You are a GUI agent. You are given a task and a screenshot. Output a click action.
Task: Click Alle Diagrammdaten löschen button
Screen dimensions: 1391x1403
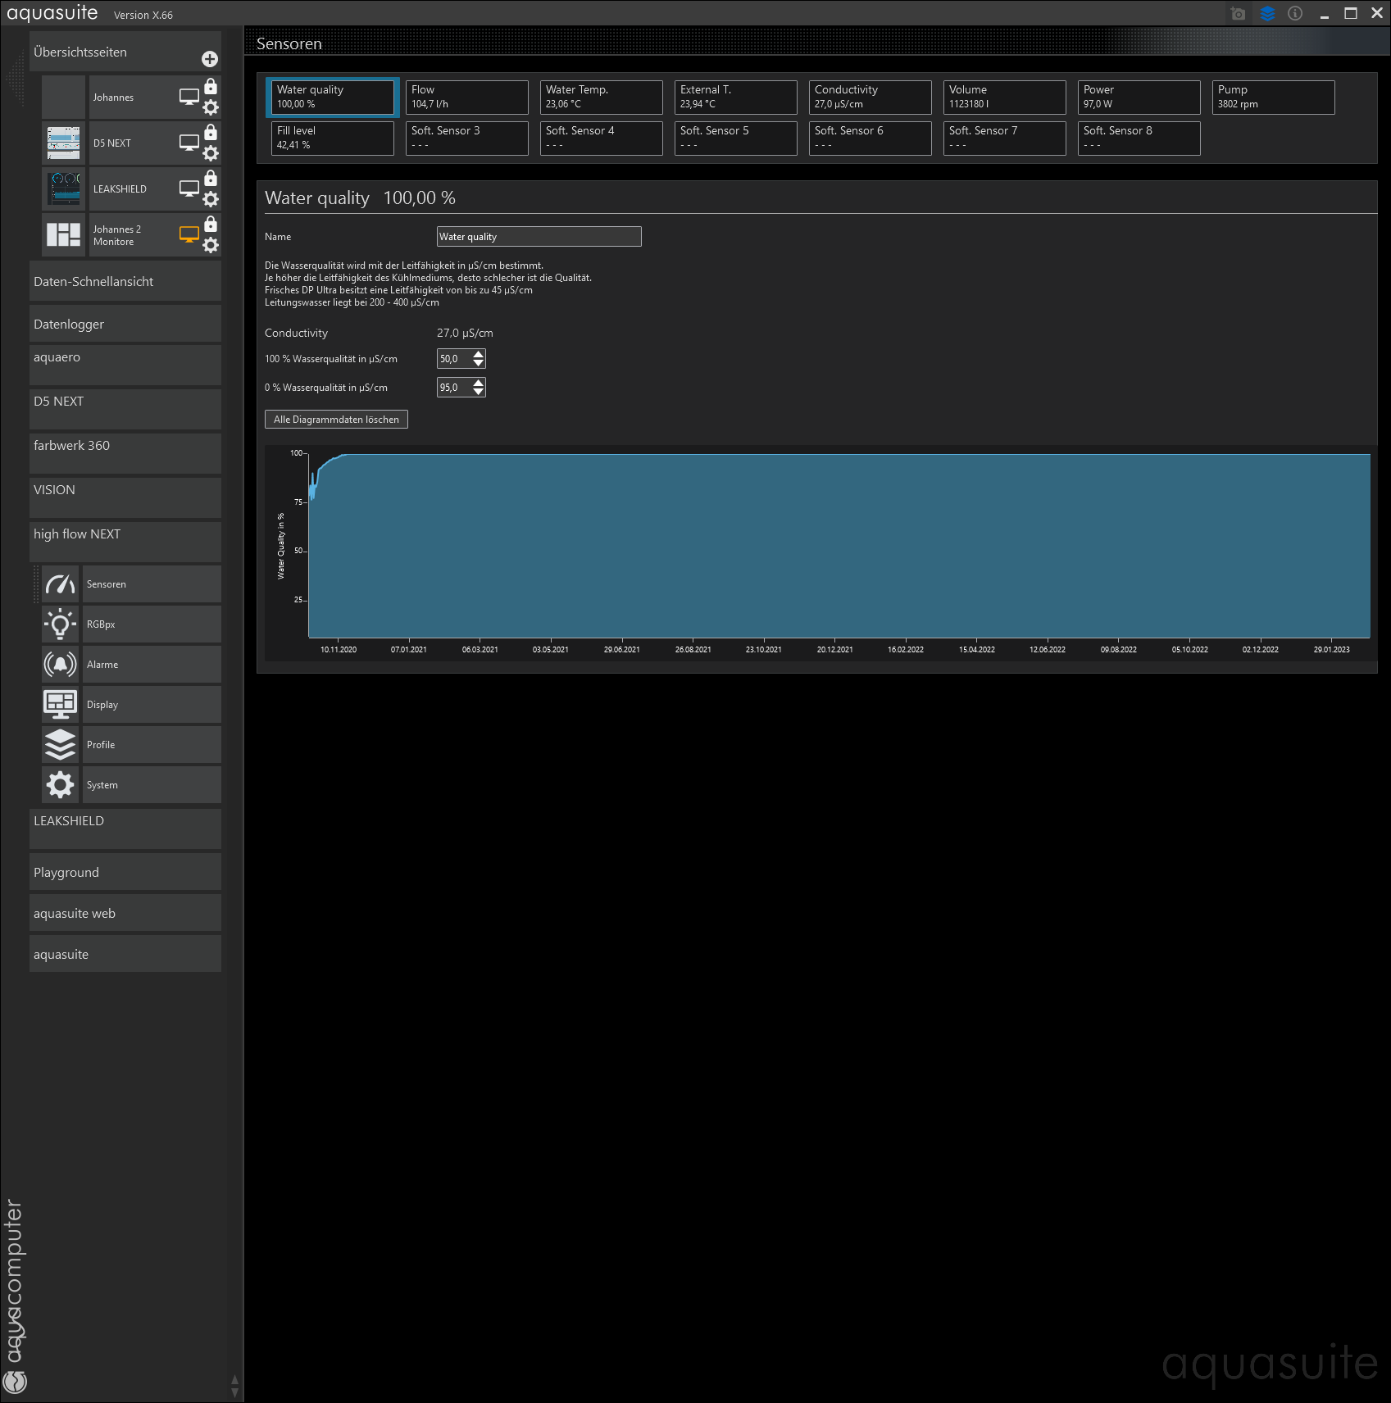[x=336, y=420]
